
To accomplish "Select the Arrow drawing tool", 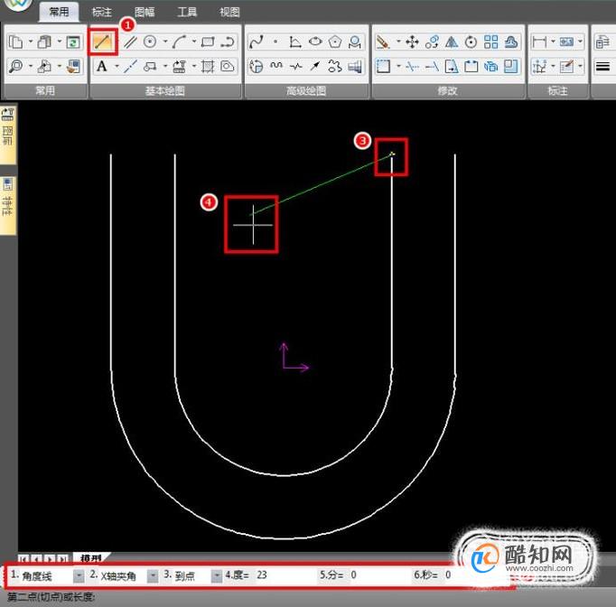I will coord(315,67).
